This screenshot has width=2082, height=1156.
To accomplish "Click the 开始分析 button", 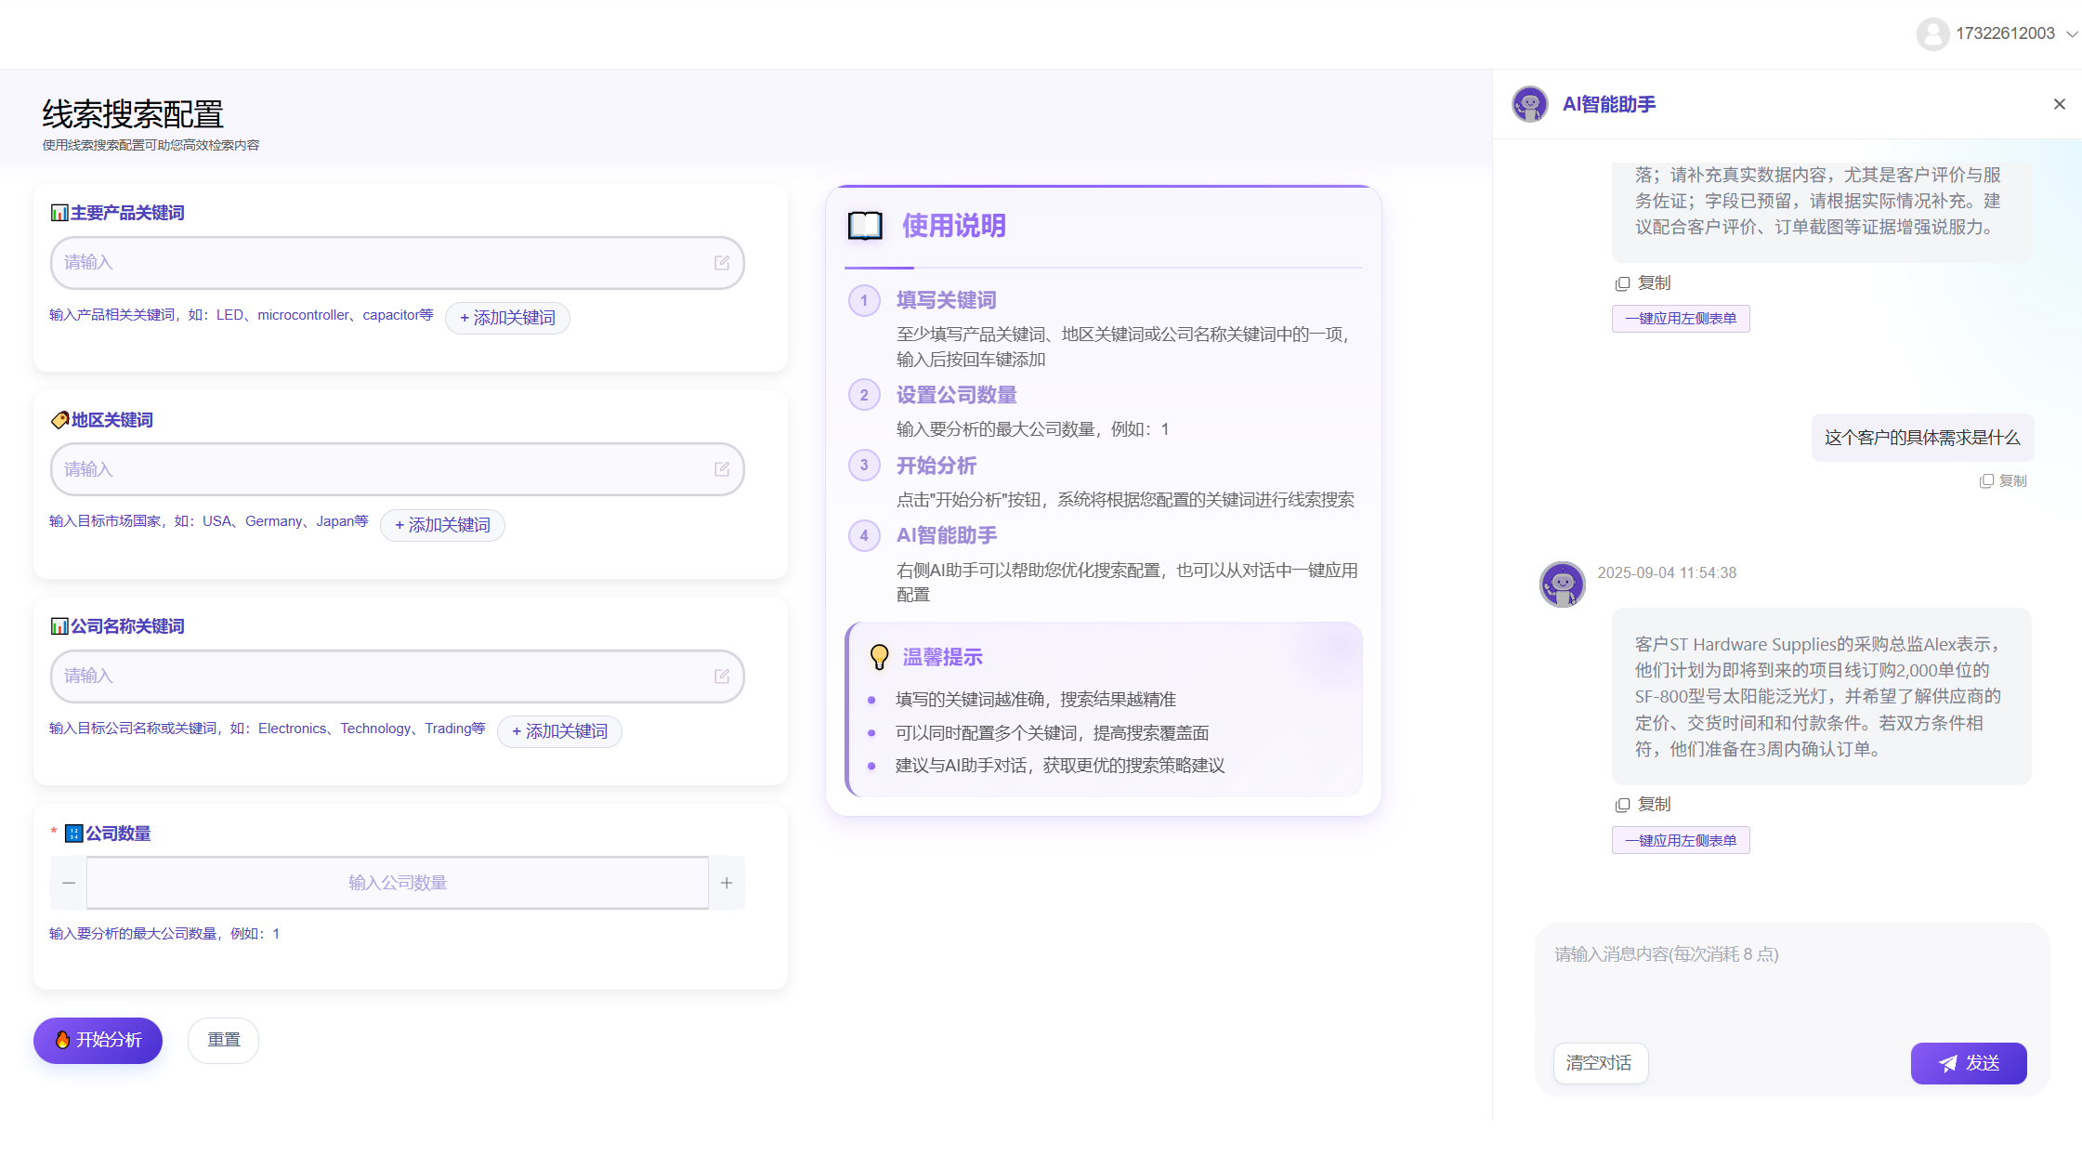I will point(98,1041).
